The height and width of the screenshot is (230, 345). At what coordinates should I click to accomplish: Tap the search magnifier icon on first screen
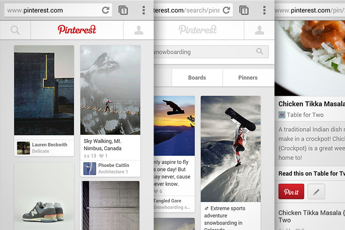click(x=15, y=30)
